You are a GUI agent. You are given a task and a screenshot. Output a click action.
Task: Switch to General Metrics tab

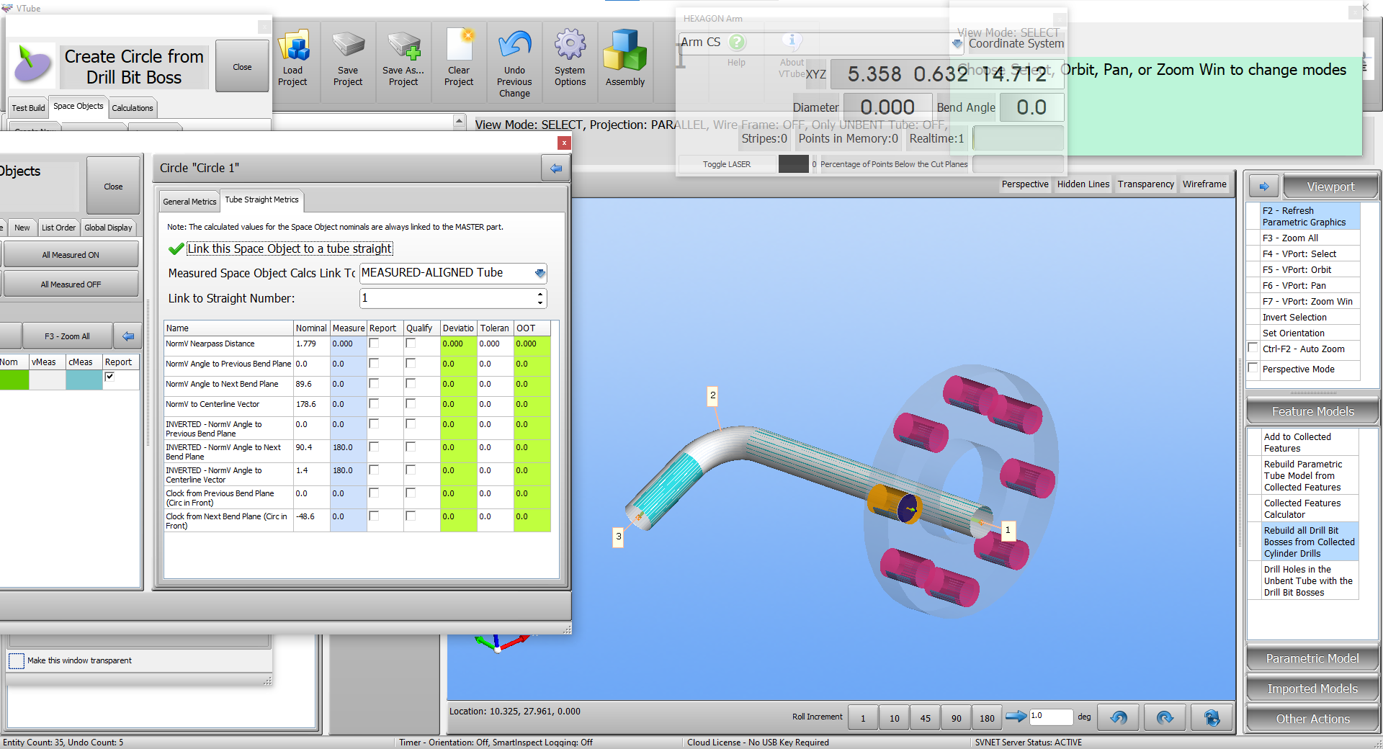tap(189, 202)
